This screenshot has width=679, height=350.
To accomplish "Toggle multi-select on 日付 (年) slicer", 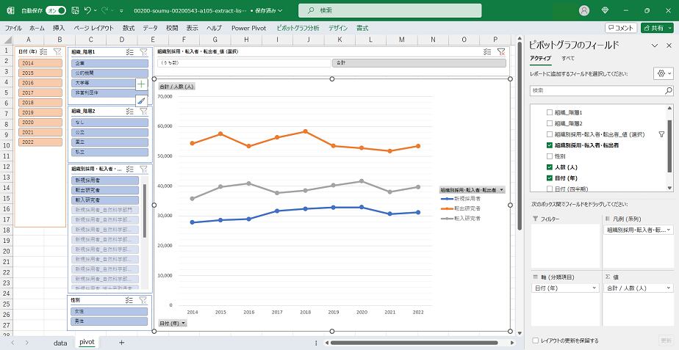I will [x=43, y=52].
